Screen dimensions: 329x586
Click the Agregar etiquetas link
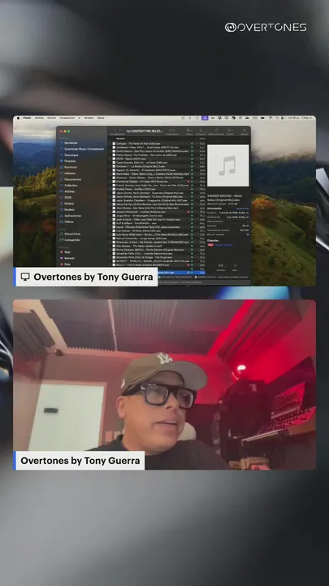click(223, 245)
